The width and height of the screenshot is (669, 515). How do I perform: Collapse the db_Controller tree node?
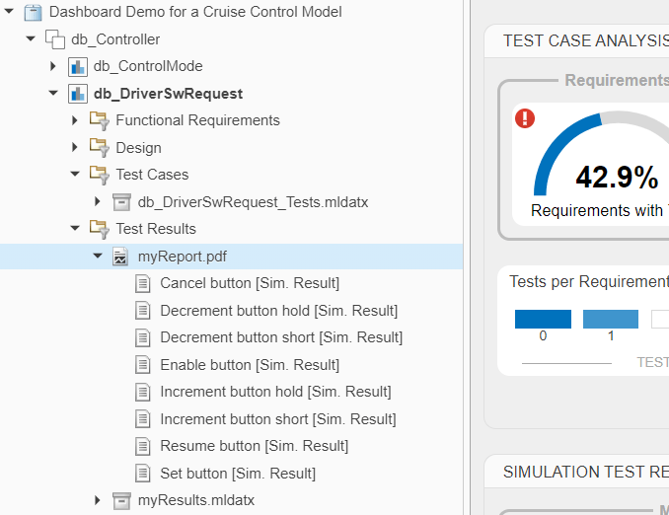(x=31, y=38)
